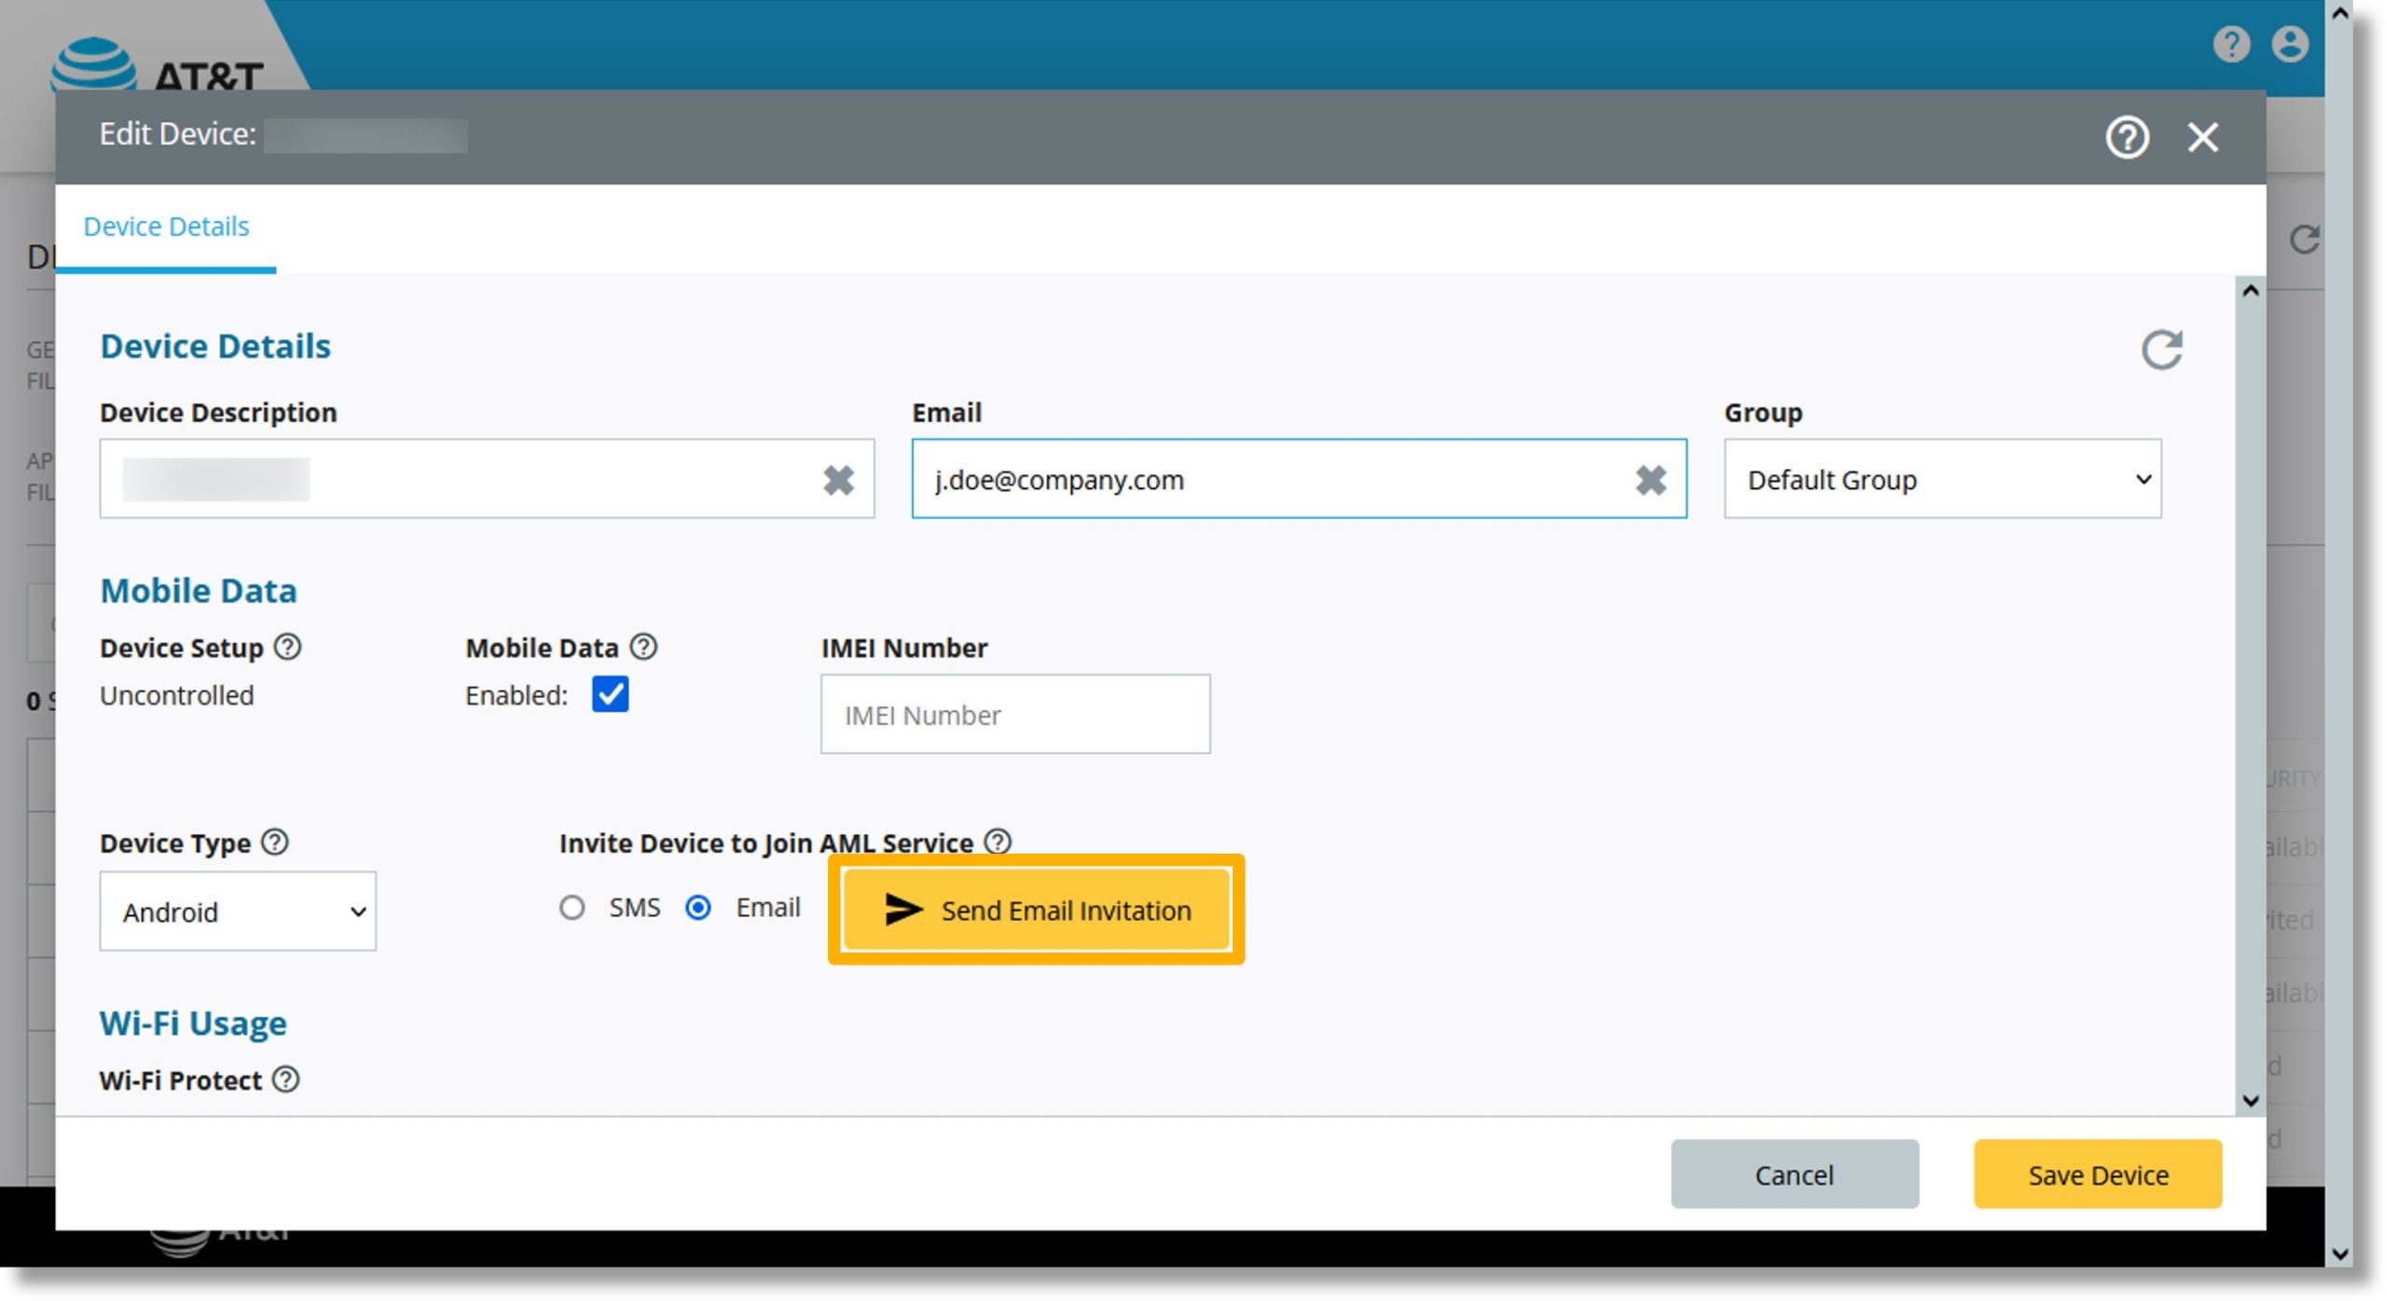Click the AT&T globe logo
The height and width of the screenshot is (1301, 2387).
[92, 65]
